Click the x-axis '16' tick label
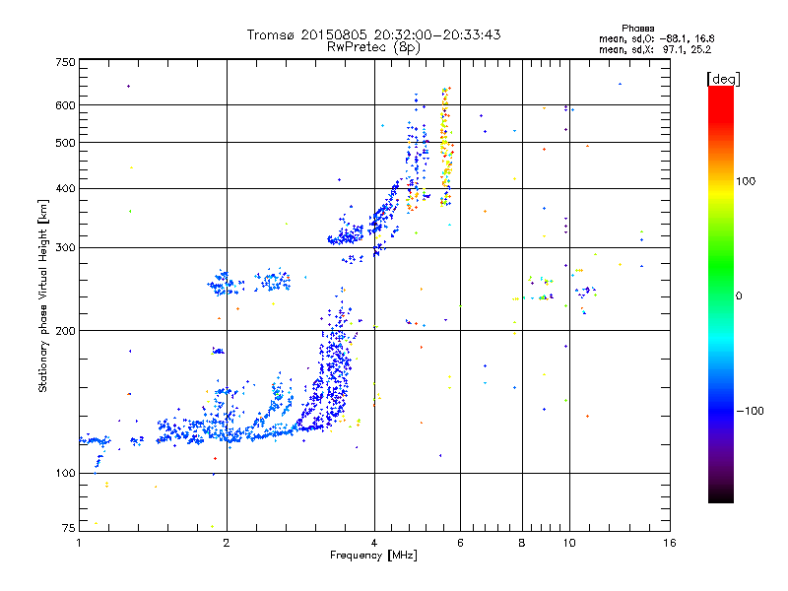 click(670, 543)
